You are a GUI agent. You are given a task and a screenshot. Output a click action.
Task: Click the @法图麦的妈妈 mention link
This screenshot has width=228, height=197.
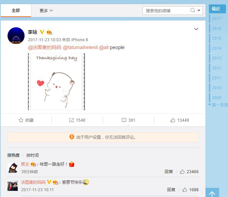(44, 47)
